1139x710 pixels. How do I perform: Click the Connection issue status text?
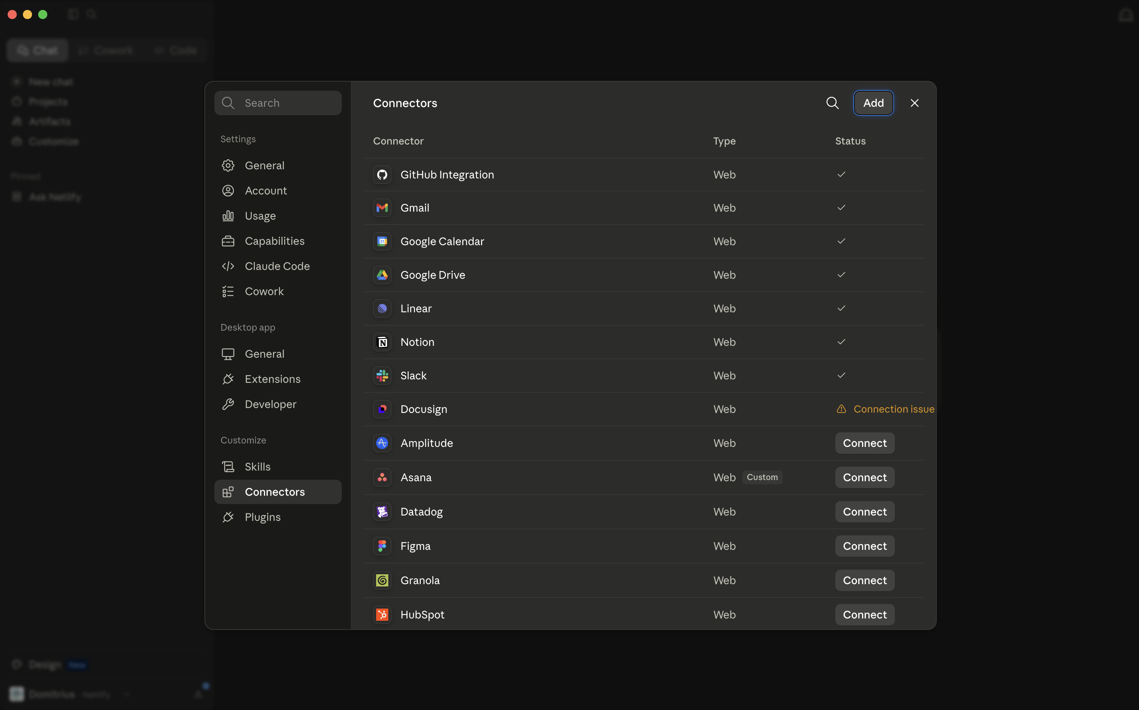pos(893,409)
